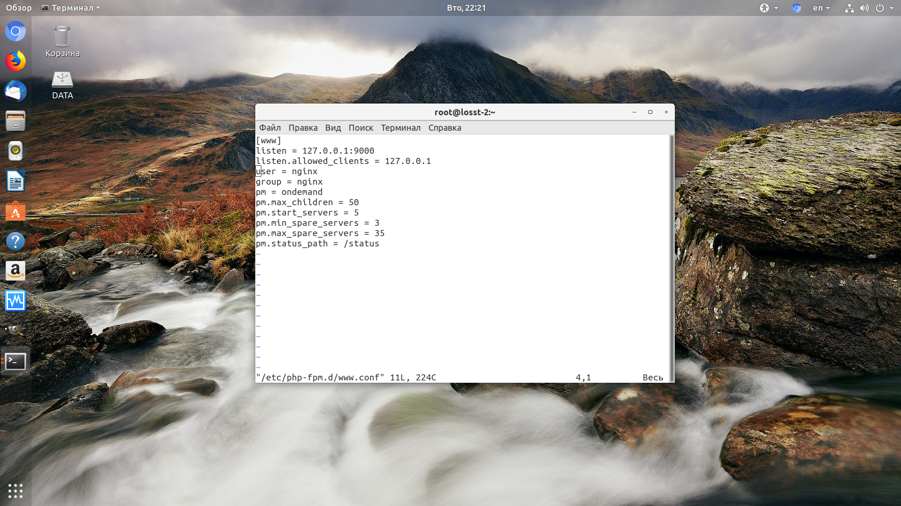Show the applications grid
Viewport: 901px width, 506px height.
pos(15,491)
